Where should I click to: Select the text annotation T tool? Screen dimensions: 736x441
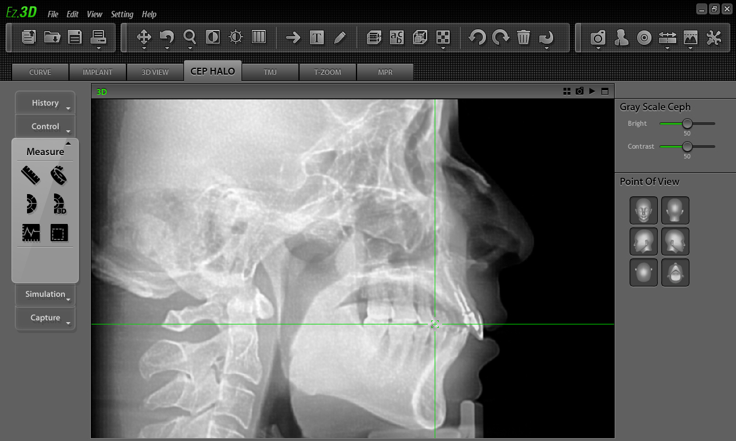[316, 38]
